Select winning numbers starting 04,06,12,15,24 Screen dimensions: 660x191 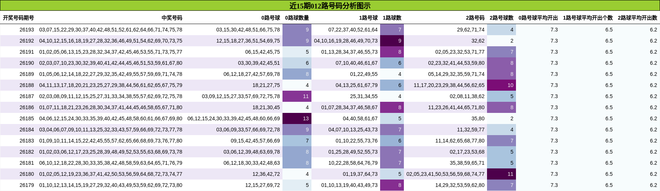pos(111,118)
